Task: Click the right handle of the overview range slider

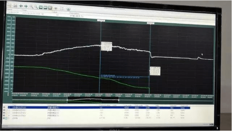Action: [x=119, y=100]
